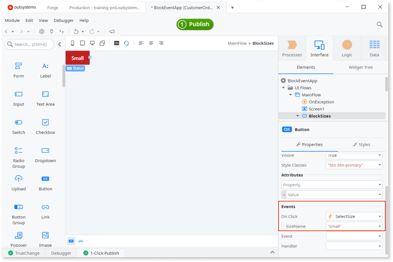Open the Processes layer
This screenshot has width=393, height=262.
point(292,49)
